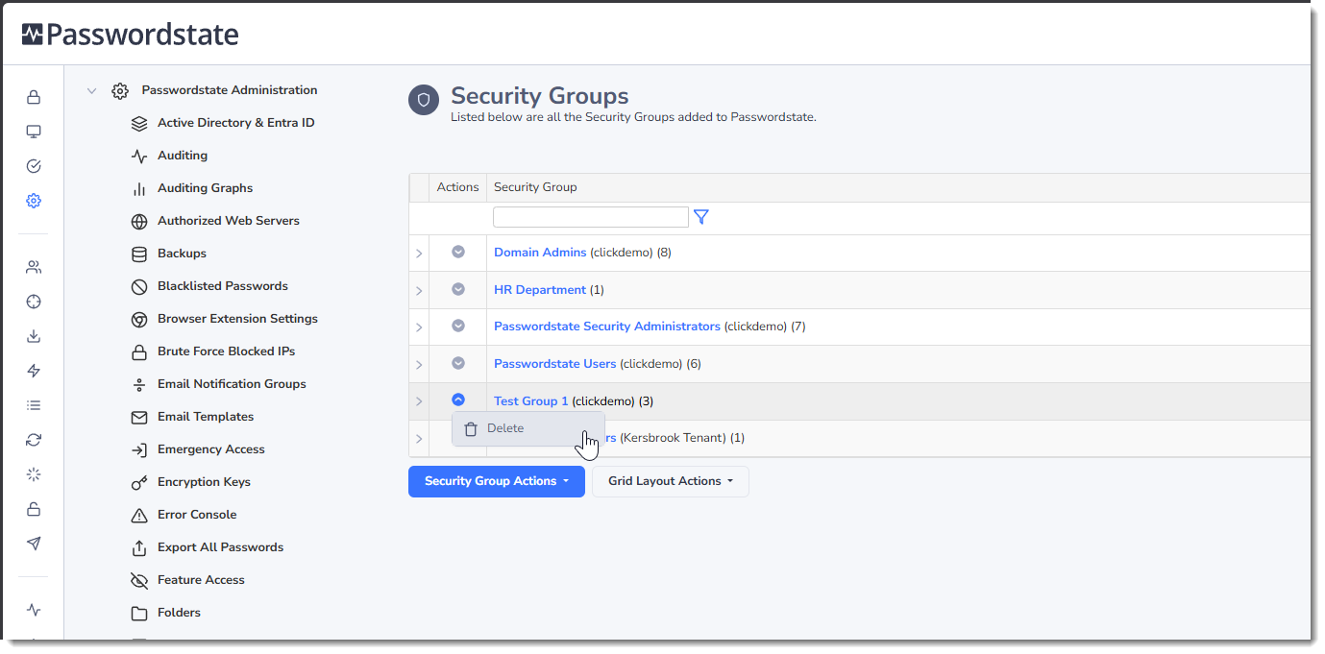Expand the Domain Admins row arrow

point(419,254)
